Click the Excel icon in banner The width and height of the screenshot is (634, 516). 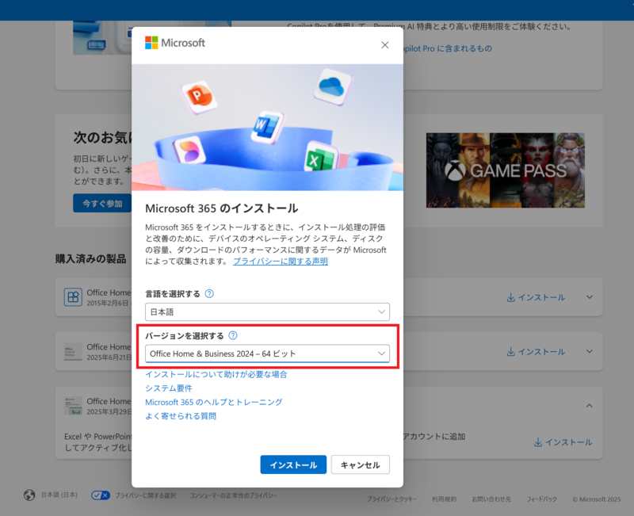click(320, 157)
